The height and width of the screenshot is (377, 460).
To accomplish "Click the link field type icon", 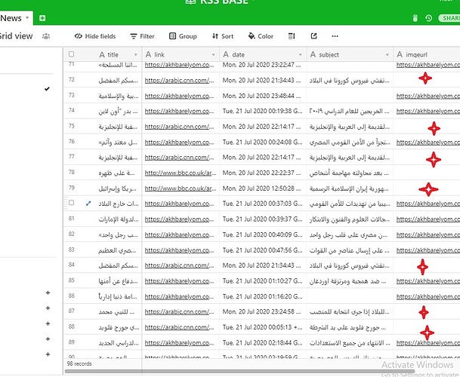I will pos(149,54).
